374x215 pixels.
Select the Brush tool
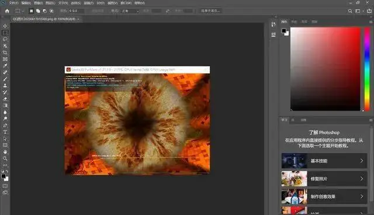[5, 79]
